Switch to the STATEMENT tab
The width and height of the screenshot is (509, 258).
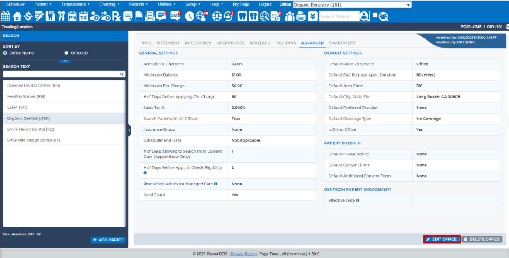(x=168, y=43)
